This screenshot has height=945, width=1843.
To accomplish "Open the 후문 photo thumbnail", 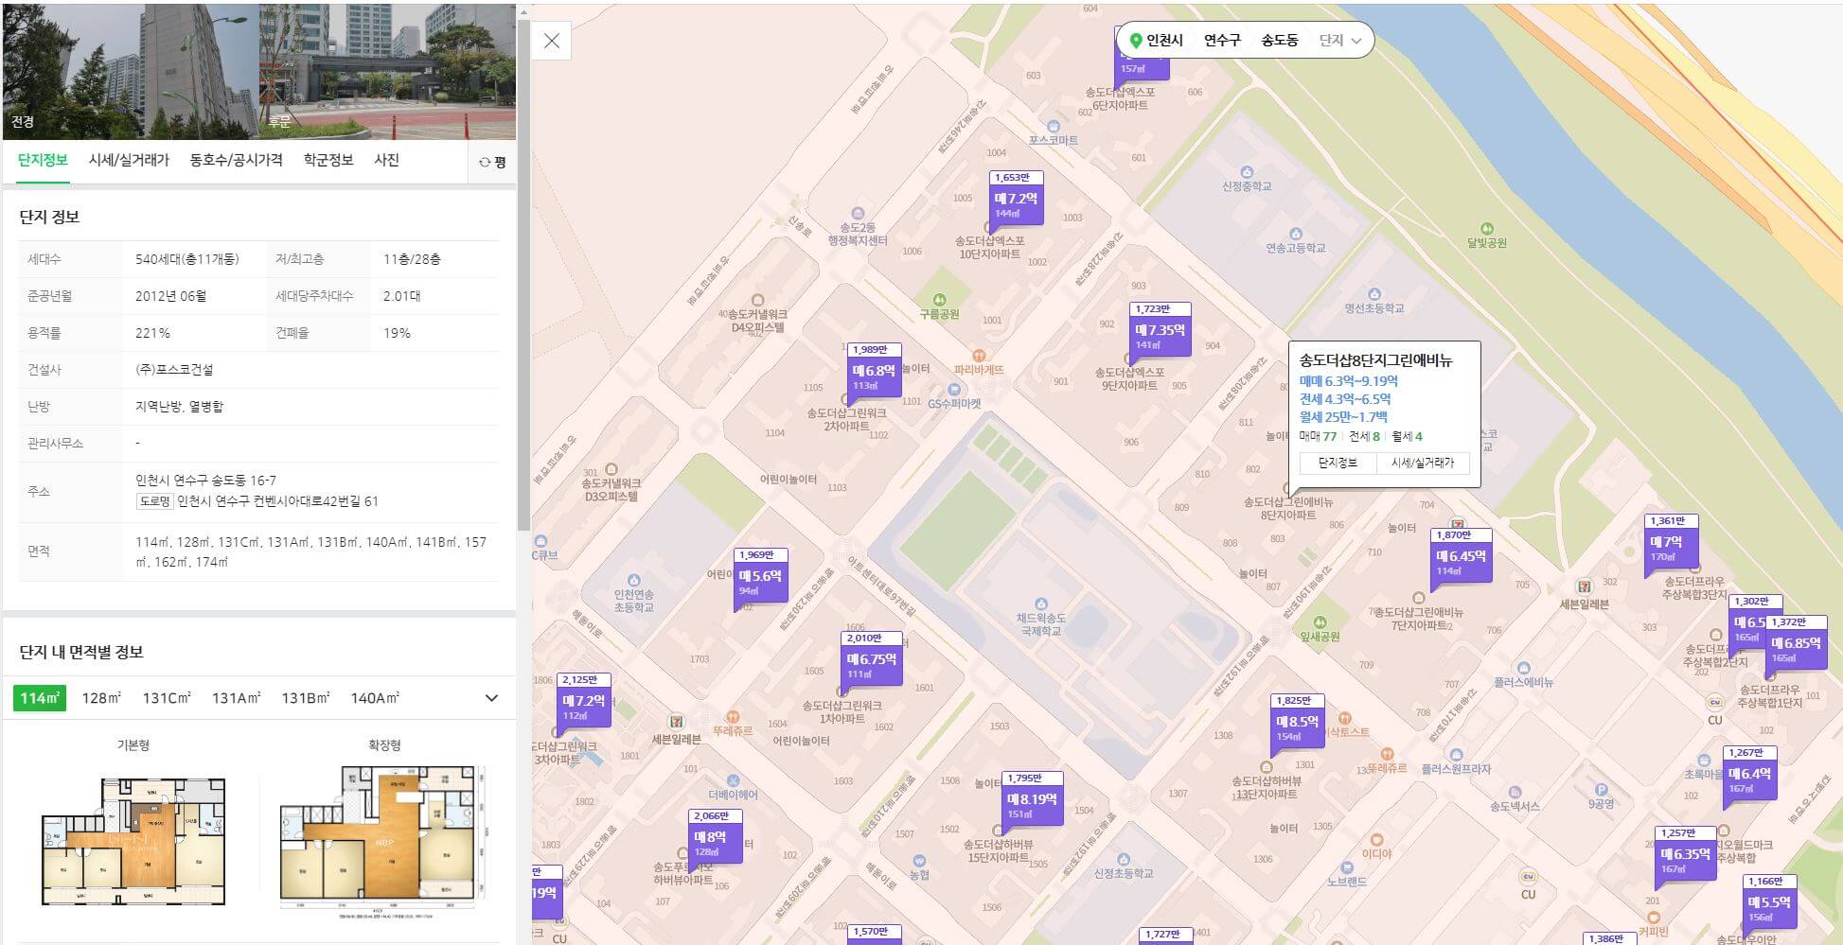I will pos(387,71).
